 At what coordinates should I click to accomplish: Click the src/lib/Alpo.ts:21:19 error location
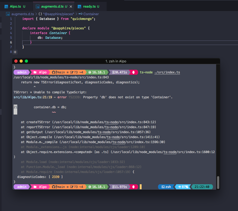coord(33,97)
